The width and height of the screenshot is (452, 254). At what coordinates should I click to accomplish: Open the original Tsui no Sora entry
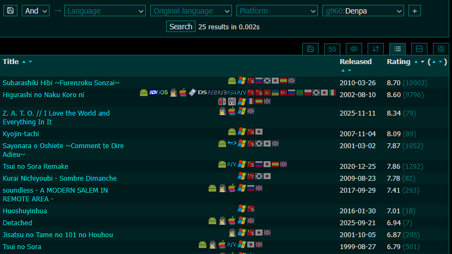coord(22,247)
